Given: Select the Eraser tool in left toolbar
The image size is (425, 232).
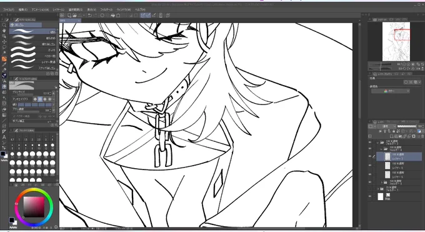Looking at the screenshot, I should [4, 86].
